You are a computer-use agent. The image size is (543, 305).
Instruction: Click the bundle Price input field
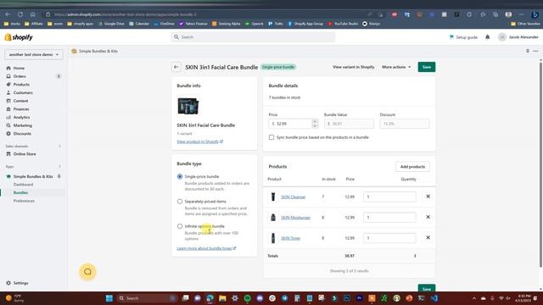(x=290, y=124)
